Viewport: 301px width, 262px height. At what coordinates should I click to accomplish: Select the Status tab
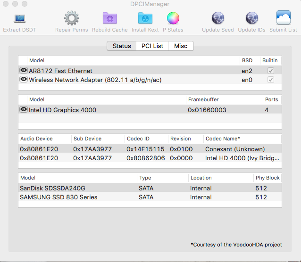[x=122, y=46]
